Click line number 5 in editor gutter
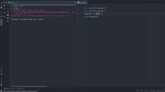The width and height of the screenshot is (165, 92). pyautogui.click(x=78, y=16)
